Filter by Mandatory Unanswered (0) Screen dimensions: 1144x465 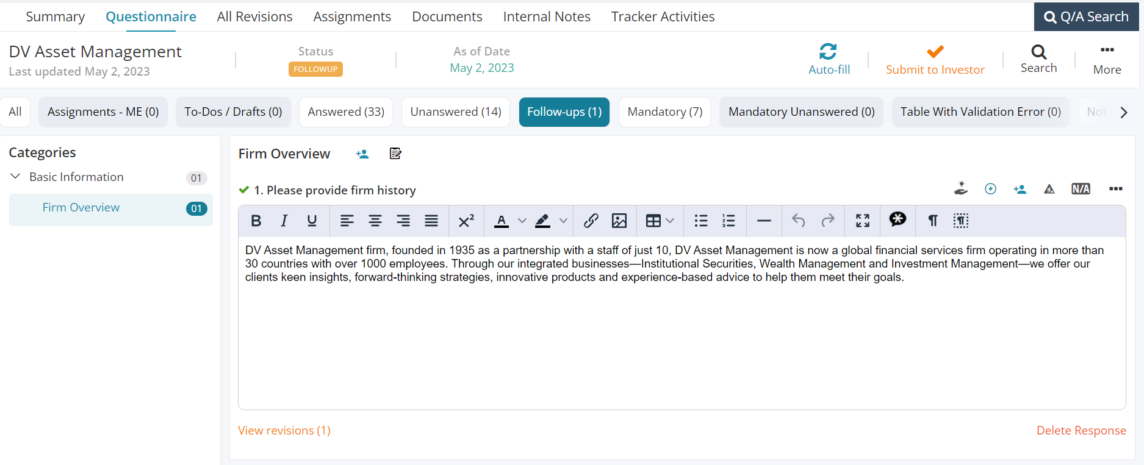802,112
